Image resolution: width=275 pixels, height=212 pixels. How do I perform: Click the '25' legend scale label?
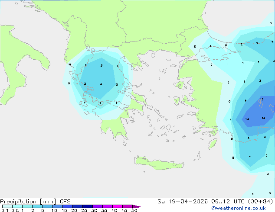(84, 210)
